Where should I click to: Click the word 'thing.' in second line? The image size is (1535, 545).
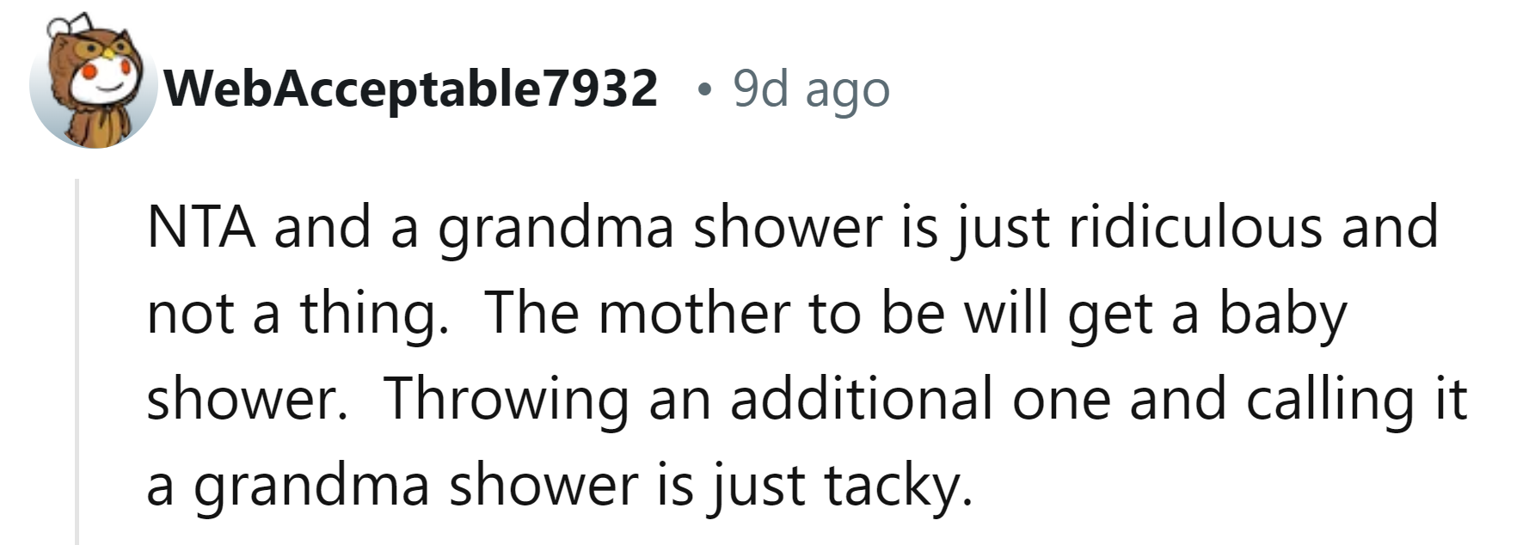373,314
